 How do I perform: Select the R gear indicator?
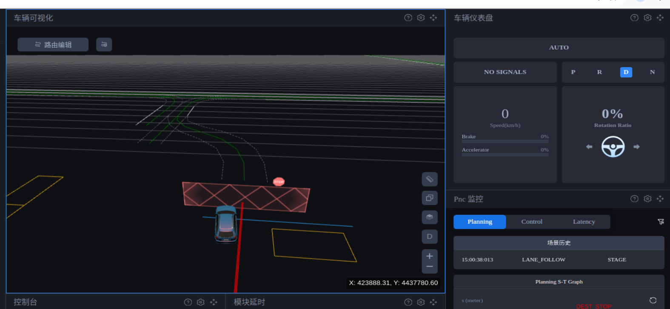coord(599,72)
